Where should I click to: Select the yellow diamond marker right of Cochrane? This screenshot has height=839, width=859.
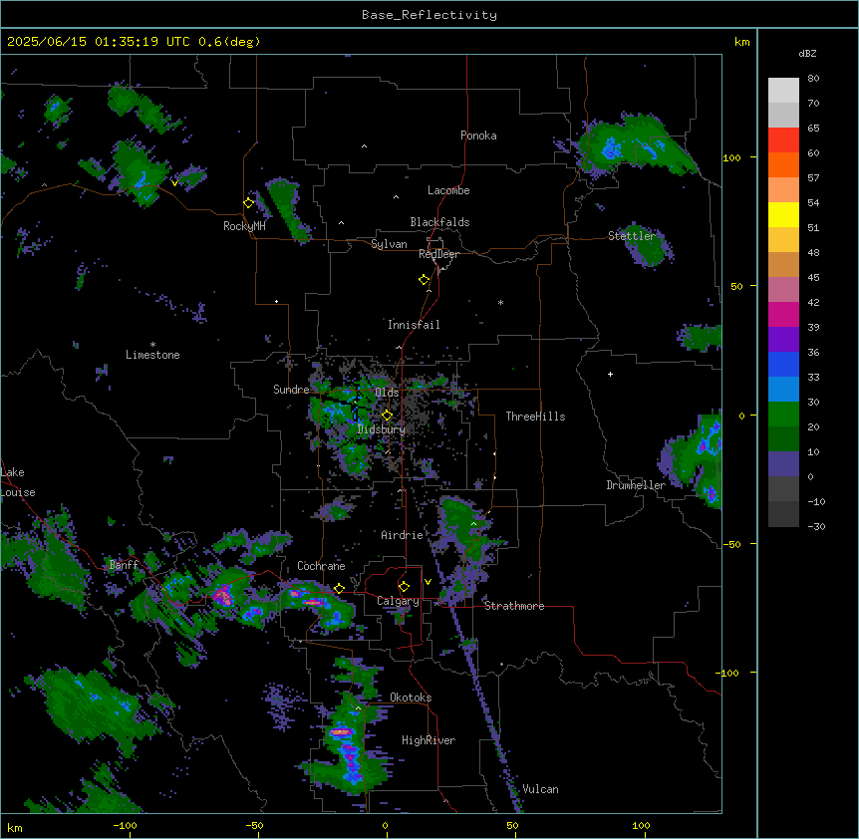[339, 588]
